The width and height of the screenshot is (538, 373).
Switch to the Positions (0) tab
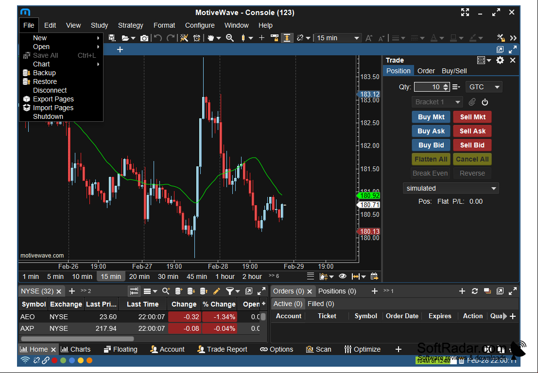[x=337, y=291]
